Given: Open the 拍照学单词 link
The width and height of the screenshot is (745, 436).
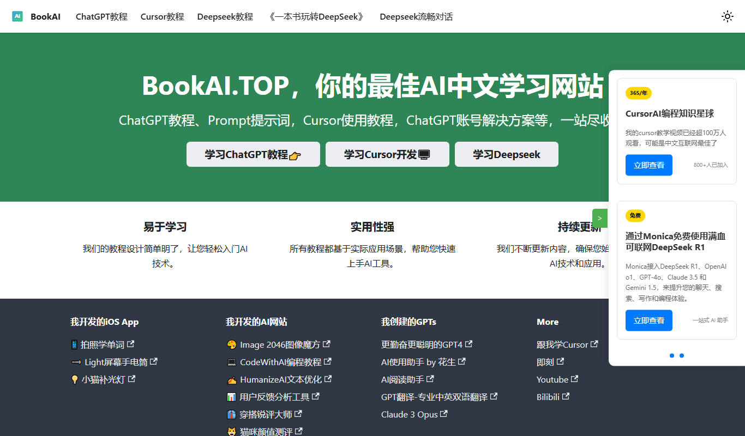Looking at the screenshot, I should coord(103,344).
